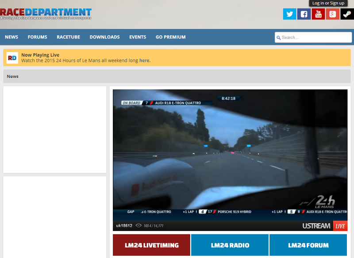Screen dimensions: 354x258
Task: Click the LIVE badge on player
Action: [340, 226]
